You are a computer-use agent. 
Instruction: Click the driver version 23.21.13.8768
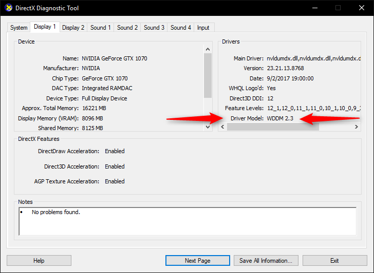285,68
